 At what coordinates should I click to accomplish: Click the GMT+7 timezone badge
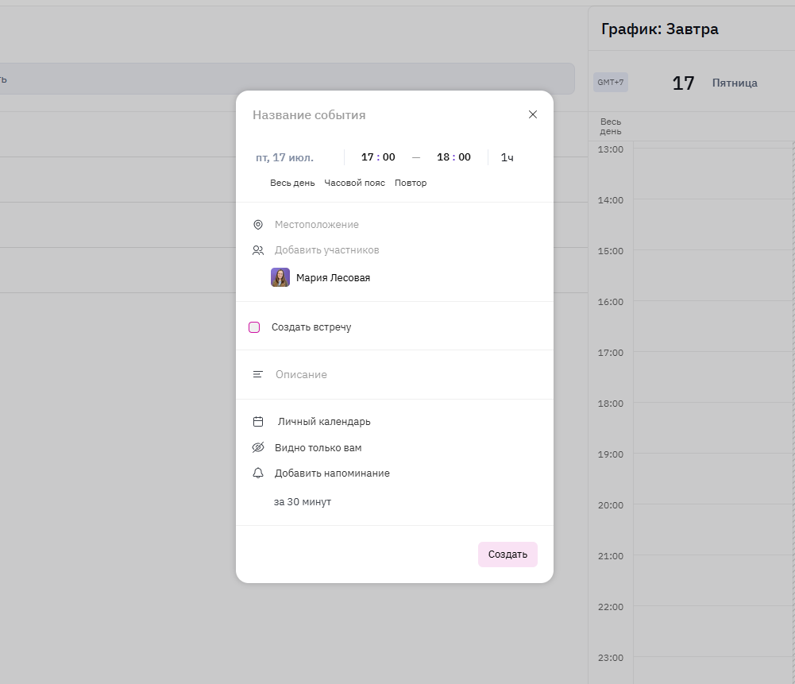pyautogui.click(x=611, y=82)
